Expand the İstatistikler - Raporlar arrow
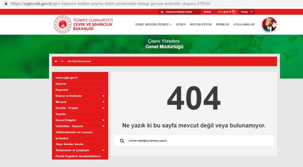303x167 pixels. coord(103,126)
